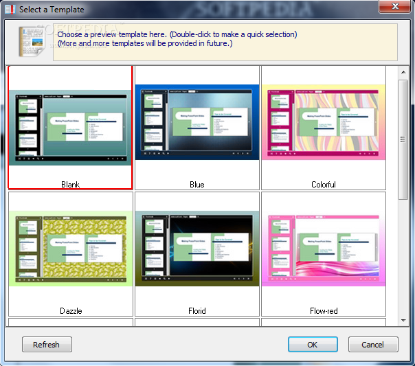Image resolution: width=415 pixels, height=366 pixels.
Task: Click the 'Blank' template label
Action: click(x=70, y=184)
